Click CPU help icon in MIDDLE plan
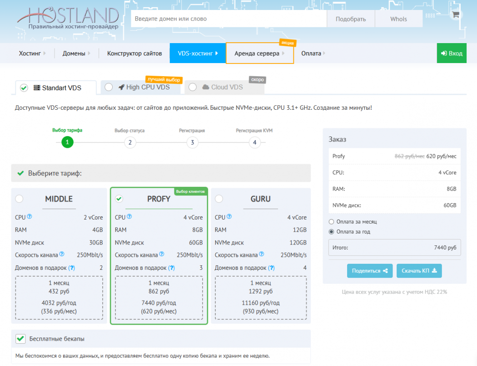This screenshot has height=366, width=477. tap(30, 217)
